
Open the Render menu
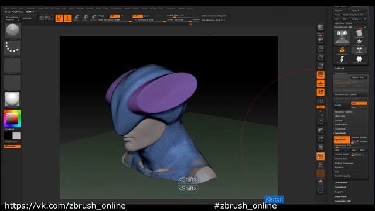click(x=127, y=8)
